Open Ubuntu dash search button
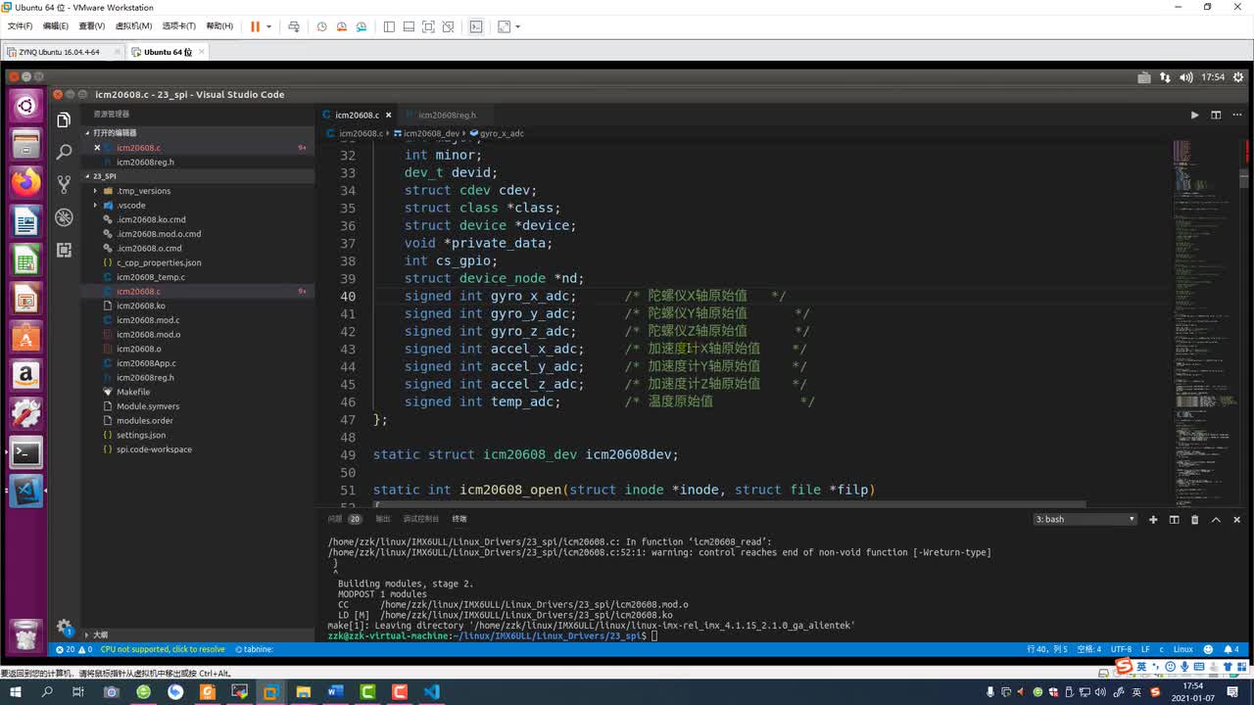 26,106
